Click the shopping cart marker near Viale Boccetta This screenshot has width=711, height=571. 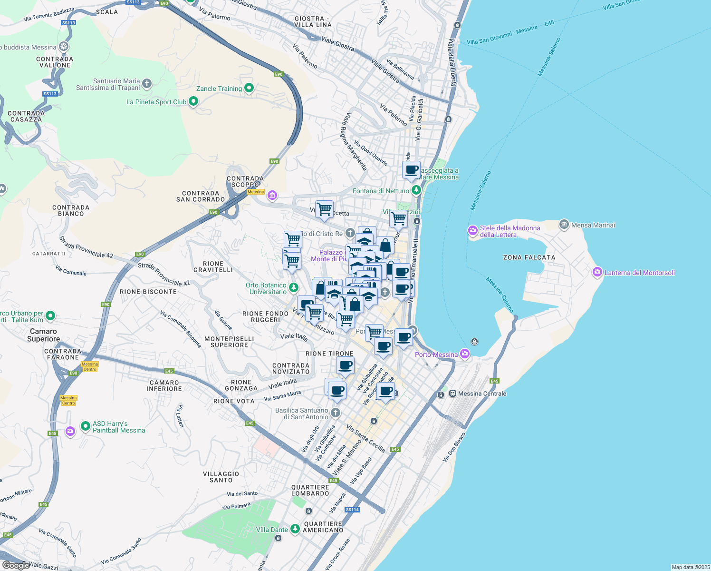tap(324, 210)
